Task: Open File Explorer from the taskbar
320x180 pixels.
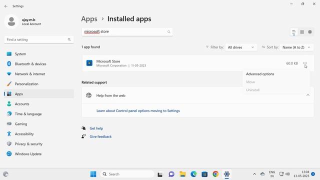Action: coord(182,174)
